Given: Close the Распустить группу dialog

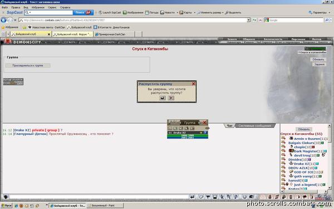Looking at the screenshot, I should [x=193, y=84].
